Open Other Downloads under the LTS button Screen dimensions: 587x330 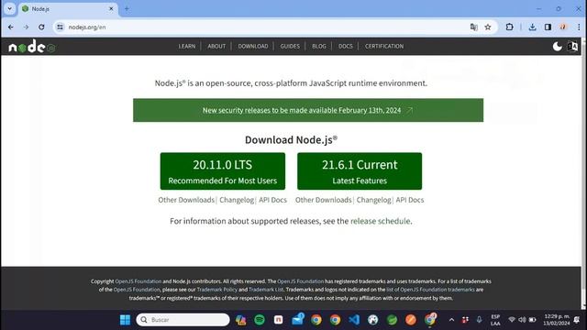(x=186, y=200)
